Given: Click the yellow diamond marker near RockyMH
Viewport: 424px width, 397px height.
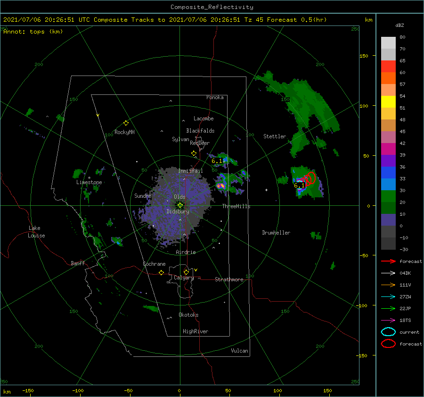Looking at the screenshot, I should 126,123.
